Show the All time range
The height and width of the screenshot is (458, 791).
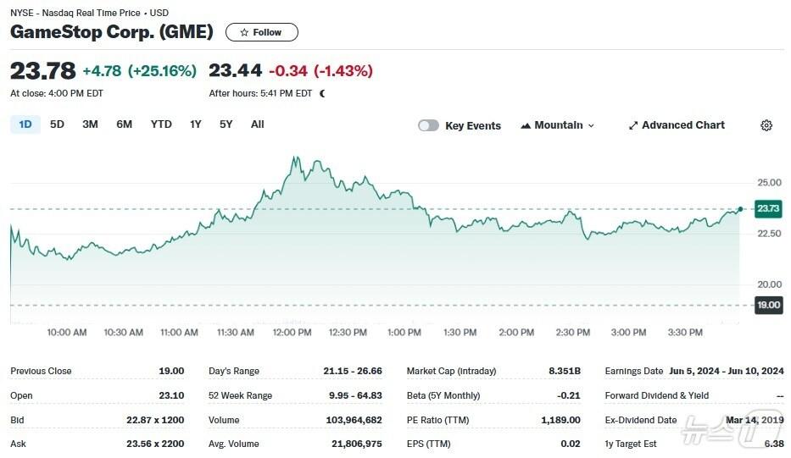[x=258, y=124]
